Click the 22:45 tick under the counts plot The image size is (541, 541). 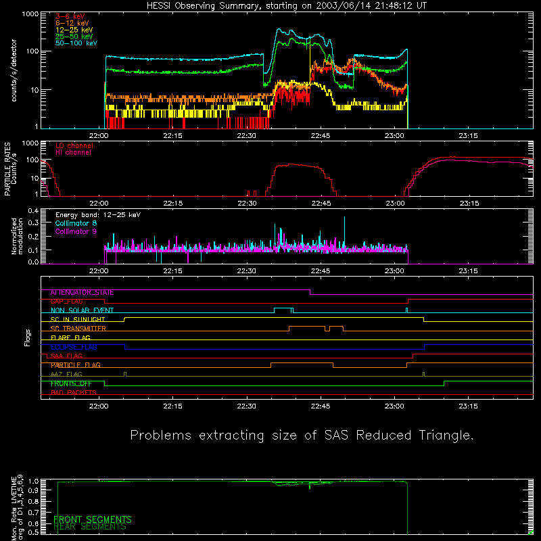click(321, 136)
